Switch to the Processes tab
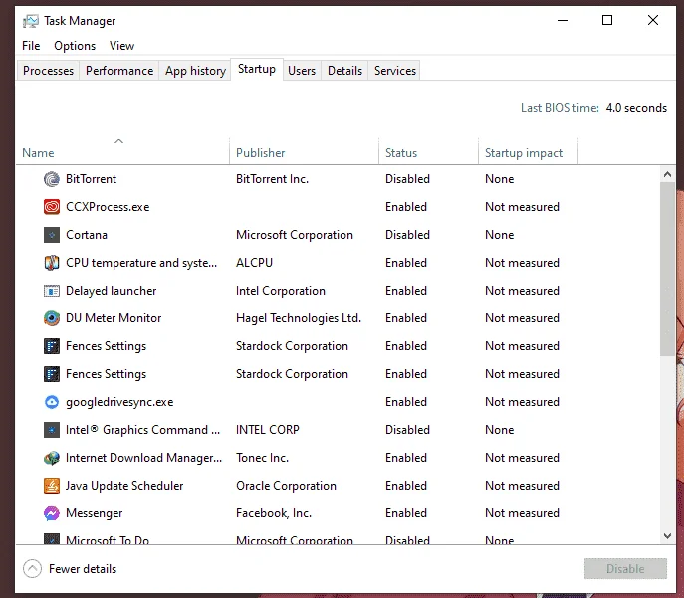The image size is (684, 598). click(x=49, y=71)
